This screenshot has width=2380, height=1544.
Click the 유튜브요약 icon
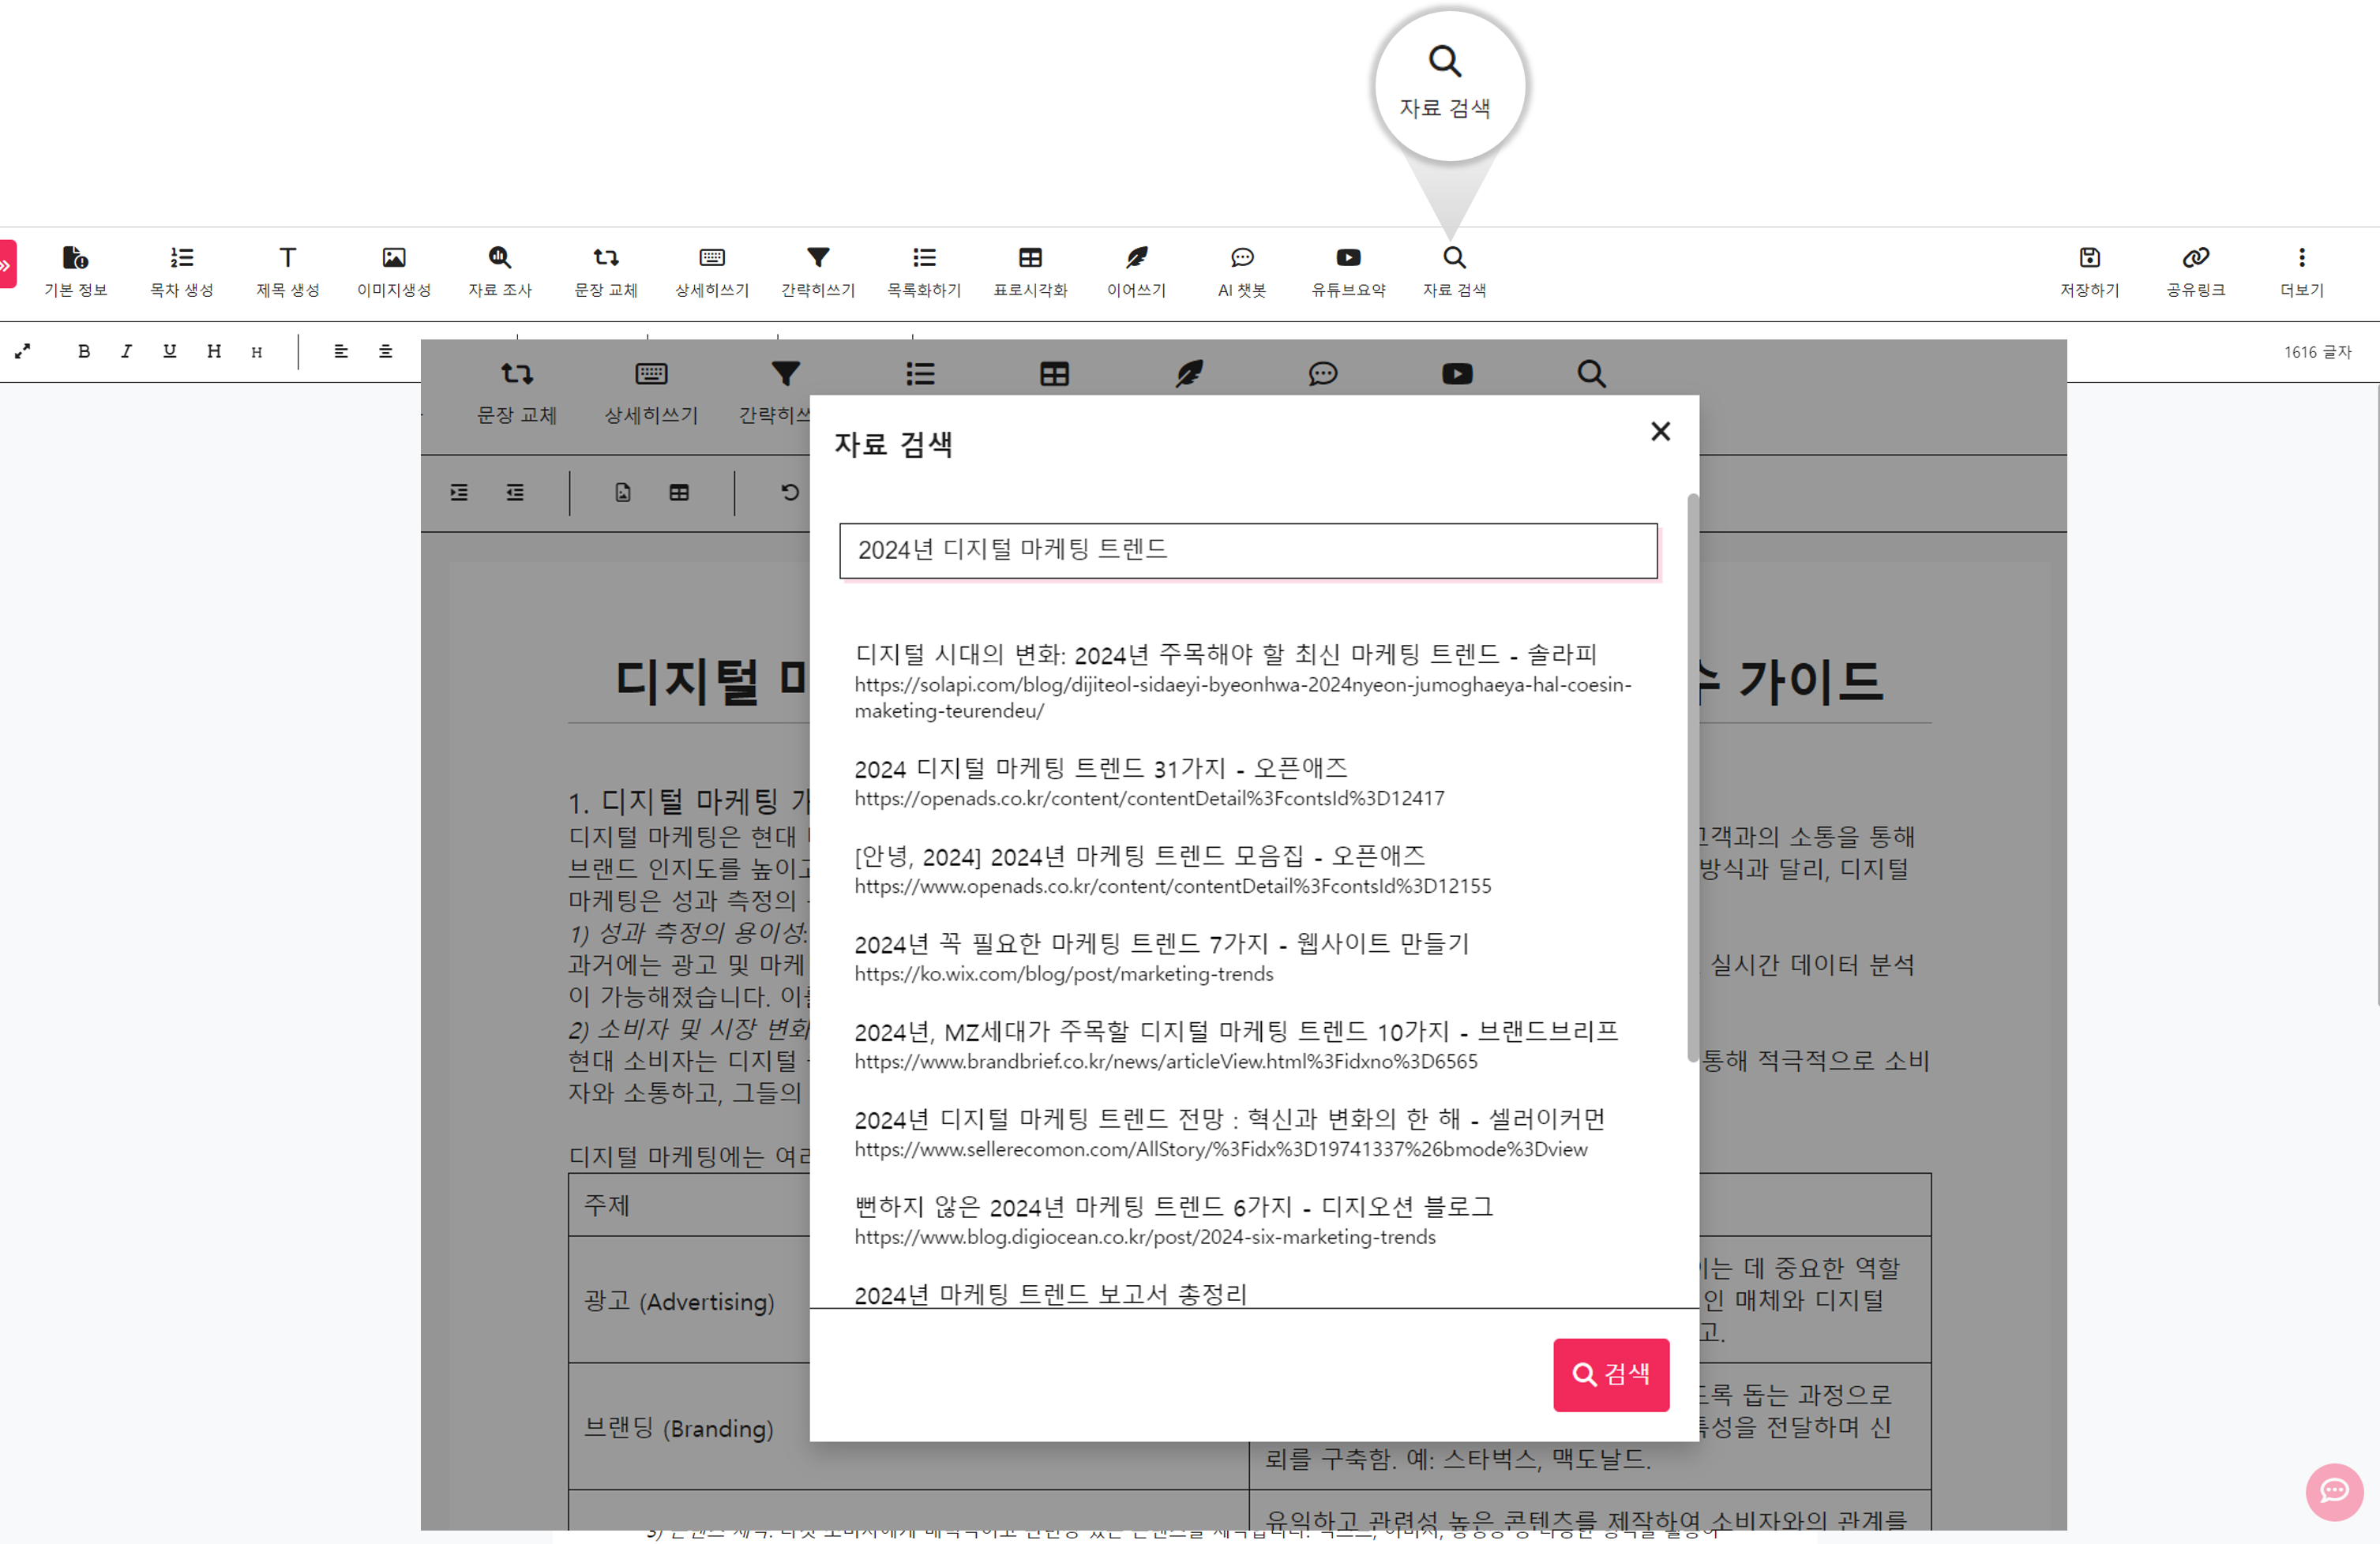point(1348,271)
